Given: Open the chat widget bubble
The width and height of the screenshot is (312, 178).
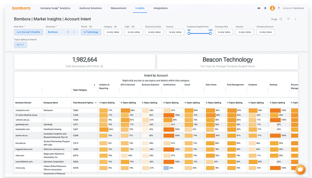Looking at the screenshot, I should pos(300,170).
